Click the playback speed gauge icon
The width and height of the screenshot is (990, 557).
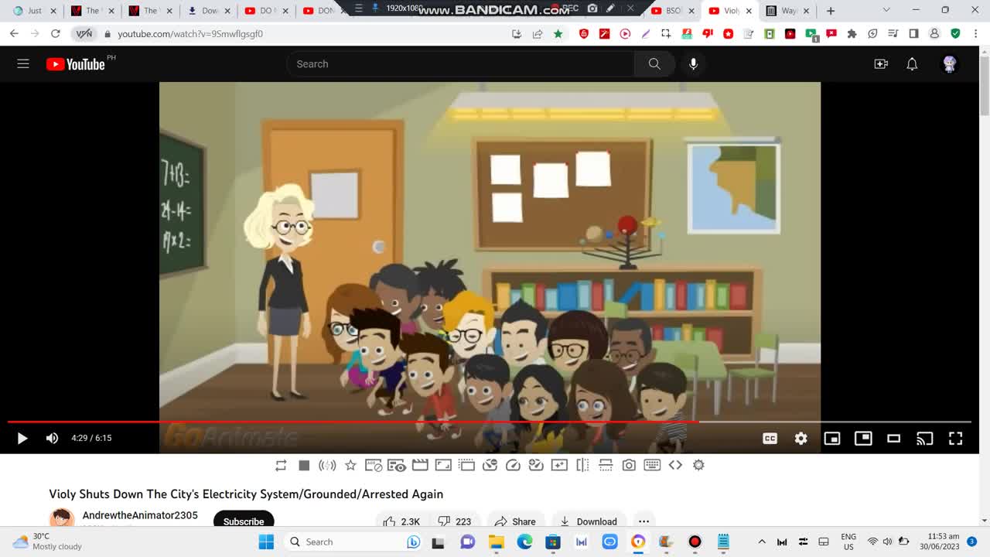point(513,465)
